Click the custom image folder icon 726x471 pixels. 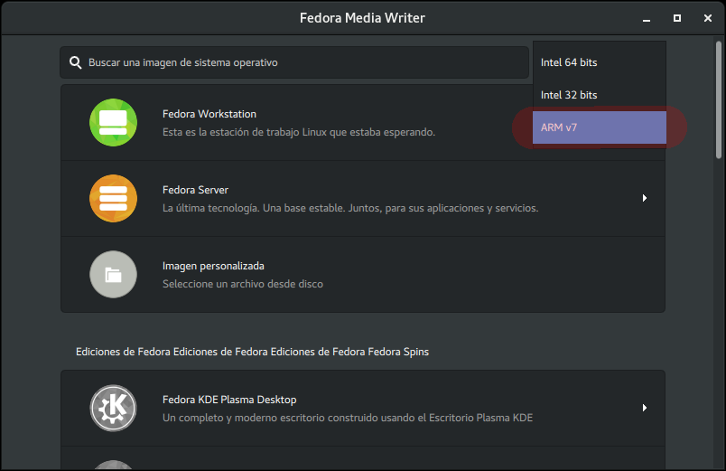113,275
